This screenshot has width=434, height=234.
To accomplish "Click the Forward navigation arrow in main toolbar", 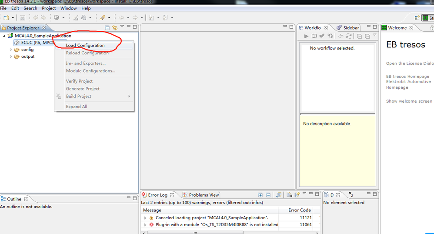I will pyautogui.click(x=135, y=18).
